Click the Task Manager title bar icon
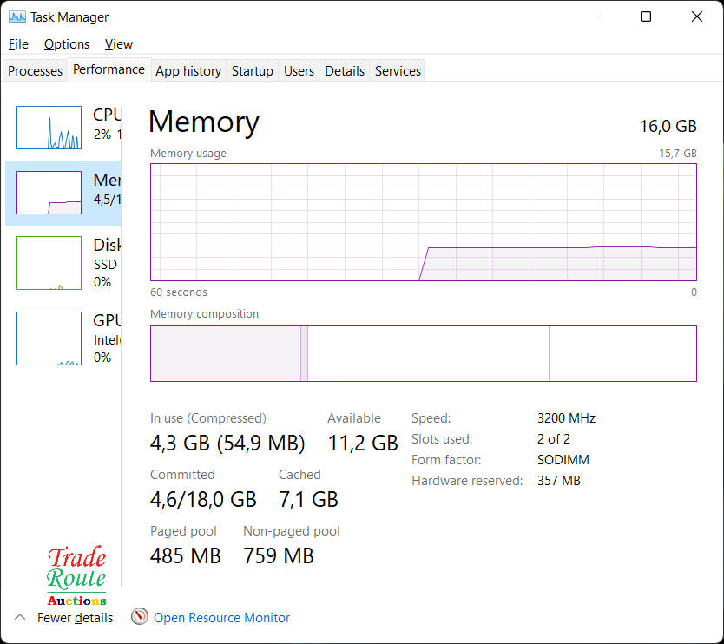Viewport: 724px width, 644px height. point(17,17)
